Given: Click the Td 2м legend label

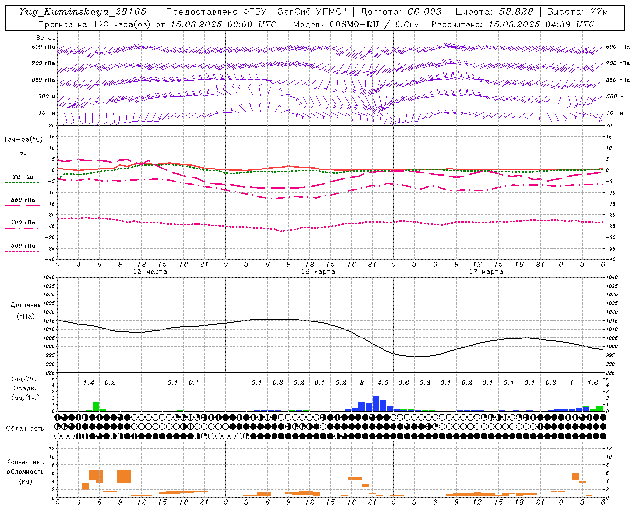Looking at the screenshot, I should (23, 177).
